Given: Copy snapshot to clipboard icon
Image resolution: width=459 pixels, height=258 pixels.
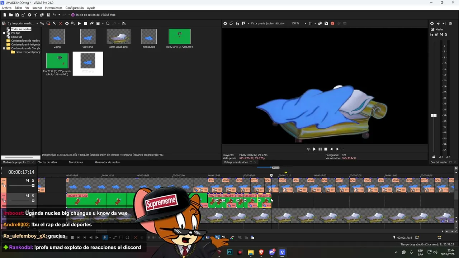Looking at the screenshot, I should click(x=320, y=23).
